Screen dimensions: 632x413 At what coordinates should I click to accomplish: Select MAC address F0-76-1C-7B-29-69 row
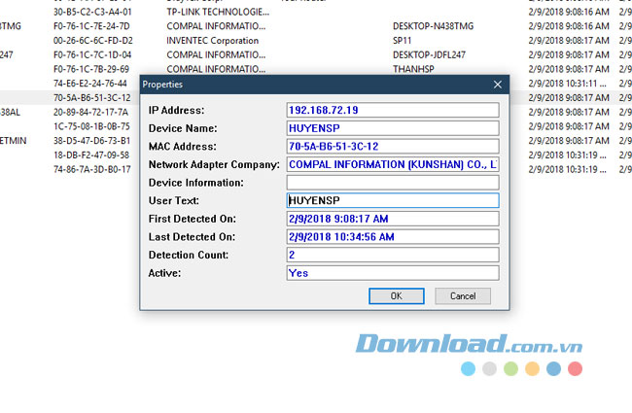click(91, 69)
